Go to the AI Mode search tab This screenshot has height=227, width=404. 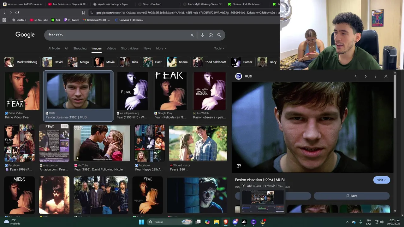[x=54, y=48]
